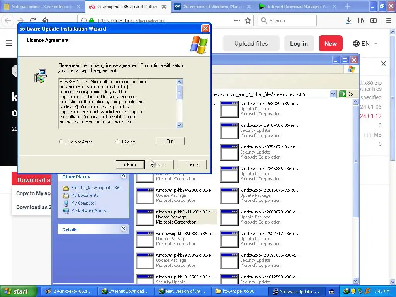Open Firefox downloads arrow icon
The height and width of the screenshot is (297, 396).
(349, 20)
